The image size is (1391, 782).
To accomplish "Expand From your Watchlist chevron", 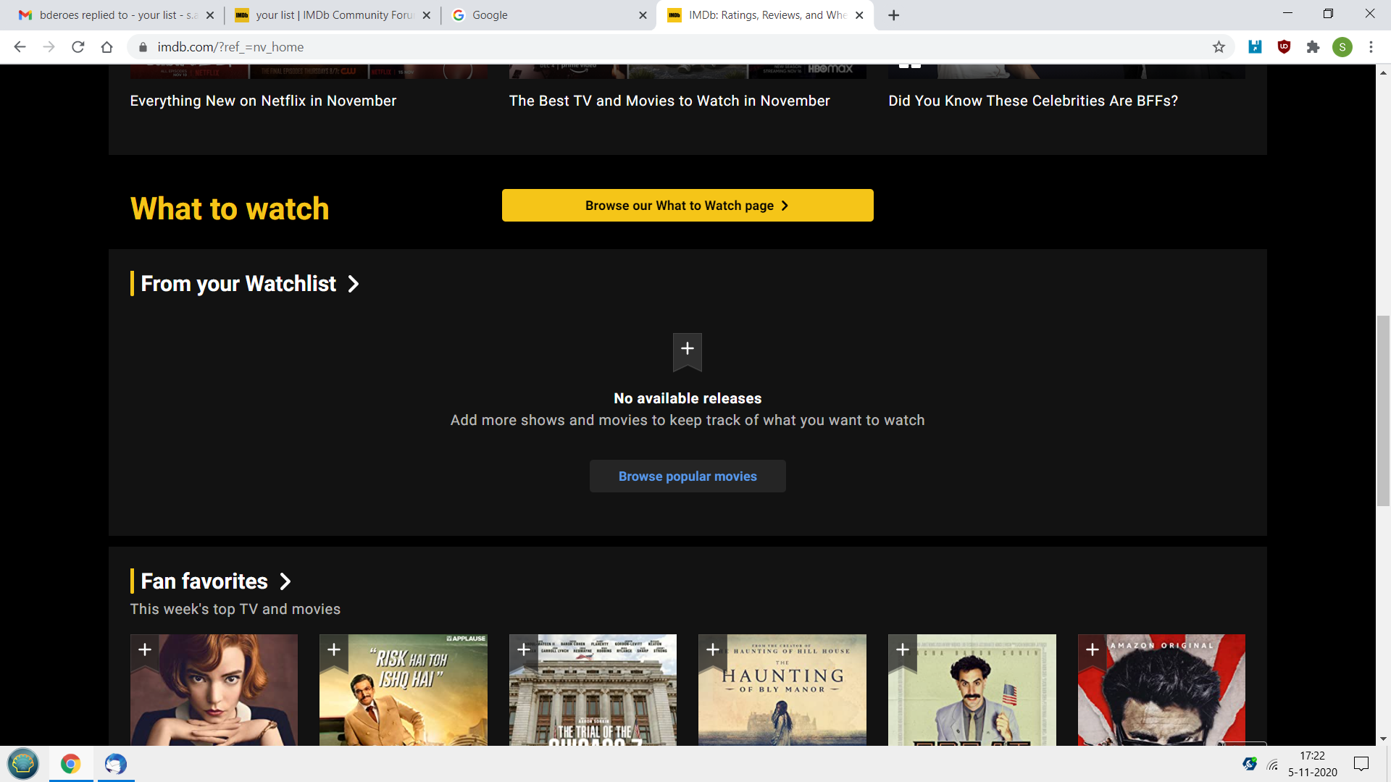I will pos(354,284).
